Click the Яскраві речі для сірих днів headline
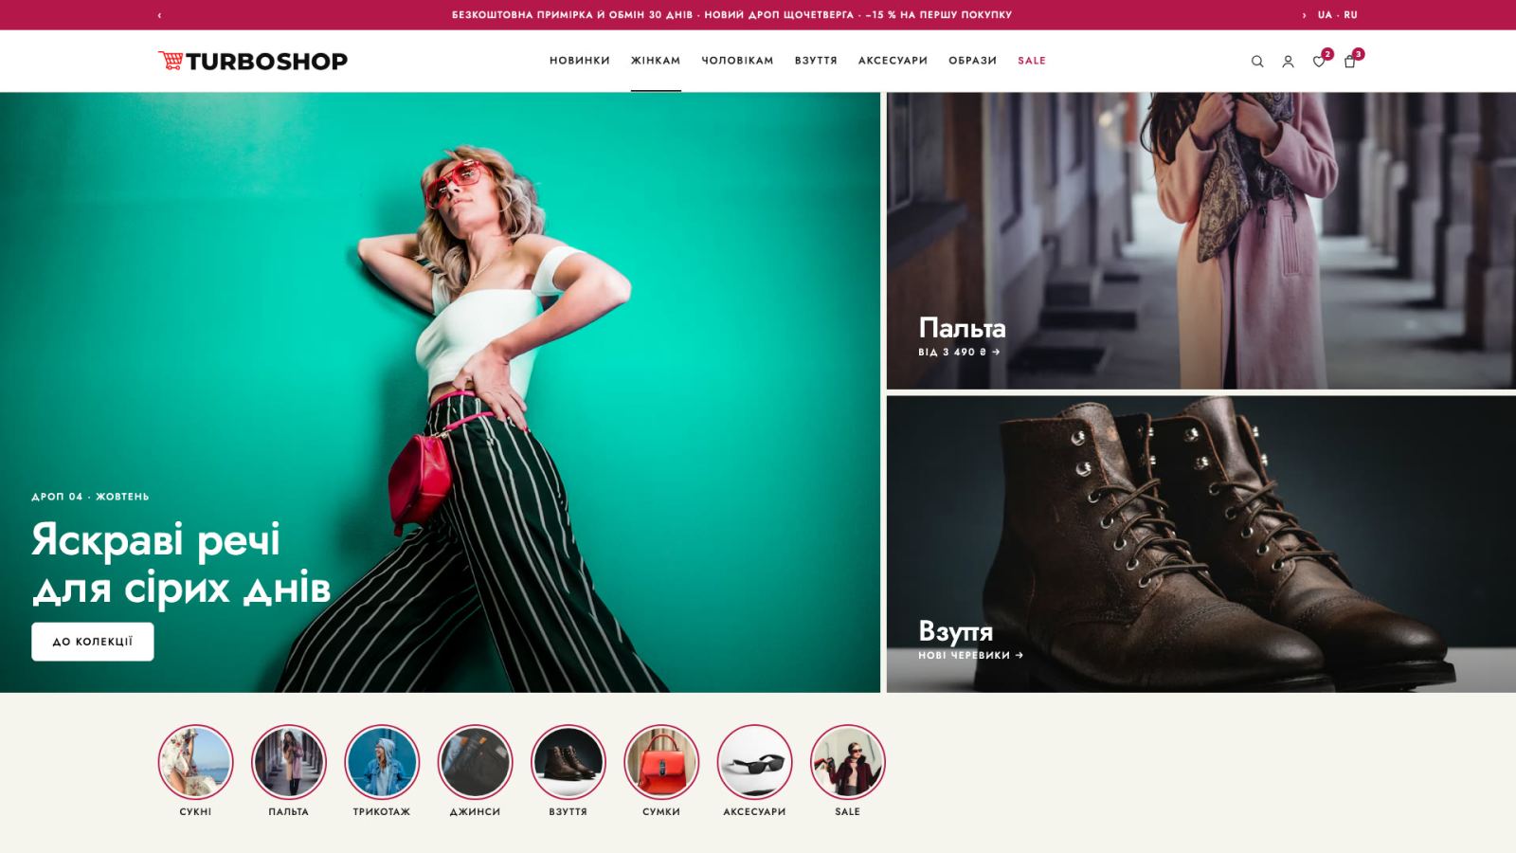This screenshot has height=853, width=1516. (181, 563)
